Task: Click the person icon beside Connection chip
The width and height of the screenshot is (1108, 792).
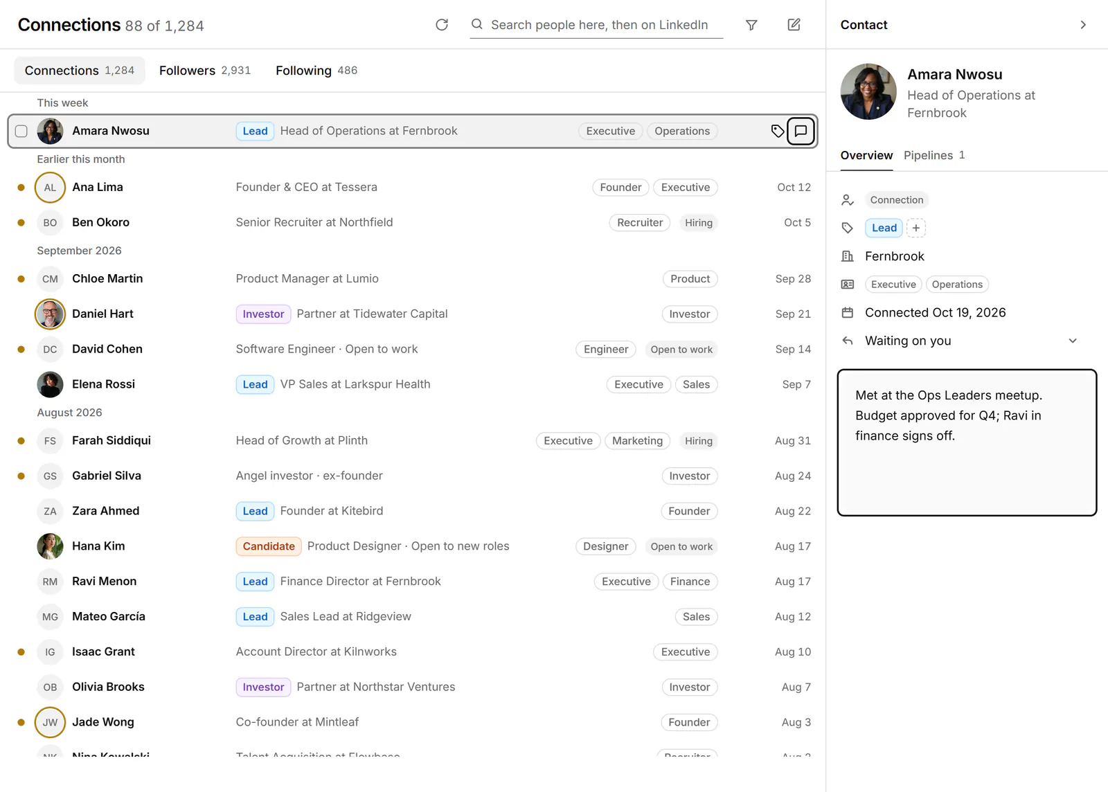Action: point(848,200)
